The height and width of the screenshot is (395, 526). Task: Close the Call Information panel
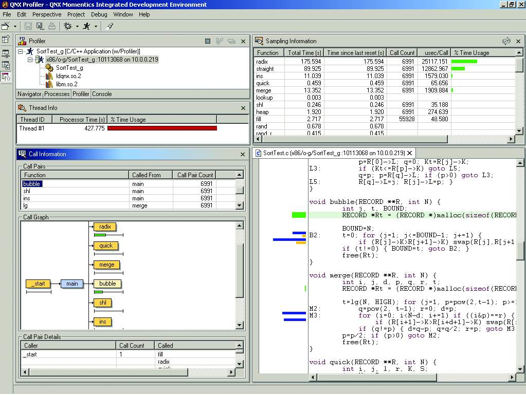pyautogui.click(x=243, y=155)
